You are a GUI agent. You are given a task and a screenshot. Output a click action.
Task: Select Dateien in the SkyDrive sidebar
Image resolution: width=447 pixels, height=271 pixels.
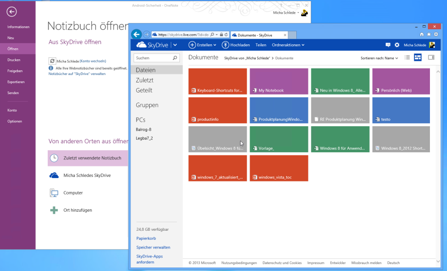point(157,70)
